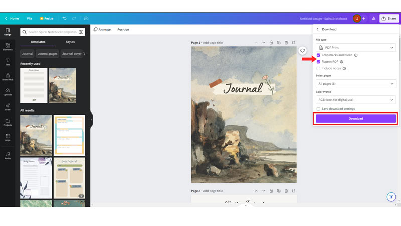The width and height of the screenshot is (401, 226).
Task: Toggle Crop marks and bleed checkbox
Action: (318, 55)
